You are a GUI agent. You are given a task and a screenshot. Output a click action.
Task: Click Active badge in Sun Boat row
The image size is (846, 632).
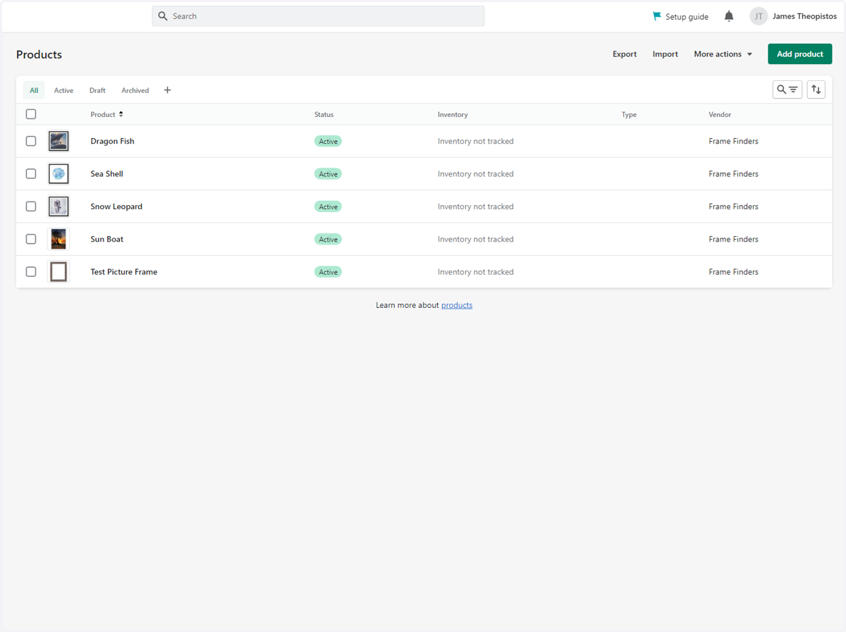pos(328,239)
